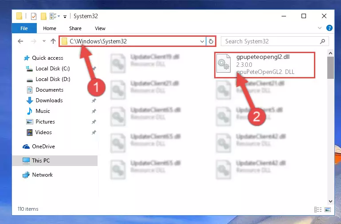Click the Videos film icon
The height and width of the screenshot is (224, 341).
[x=30, y=132]
